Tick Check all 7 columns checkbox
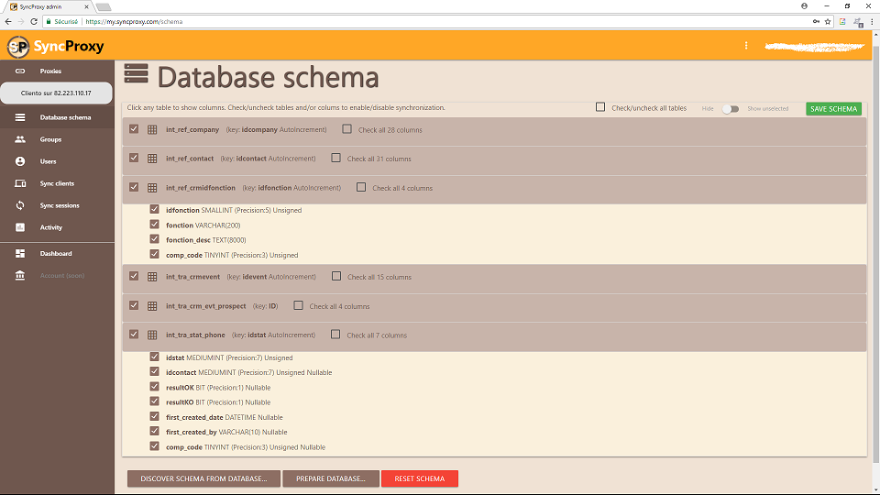The image size is (880, 495). (x=335, y=335)
